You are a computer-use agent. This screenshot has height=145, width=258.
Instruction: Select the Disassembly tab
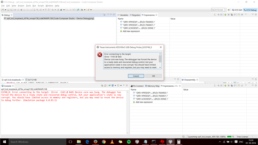(x=190, y=80)
